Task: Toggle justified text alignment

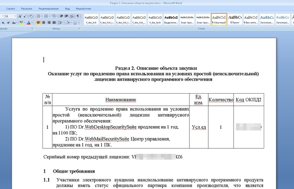Action: tap(54, 23)
